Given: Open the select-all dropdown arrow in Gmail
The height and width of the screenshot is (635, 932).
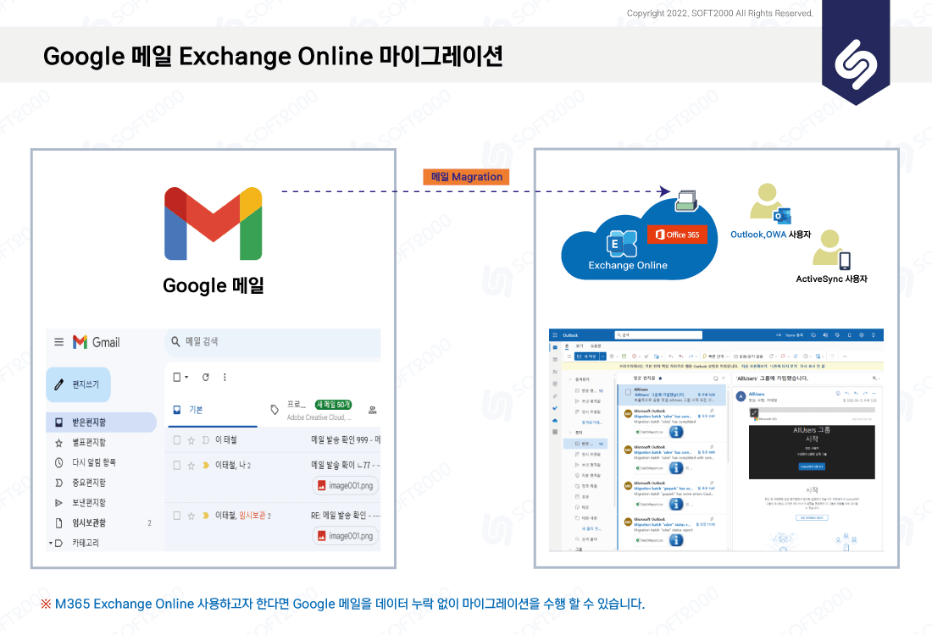Looking at the screenshot, I should [186, 378].
